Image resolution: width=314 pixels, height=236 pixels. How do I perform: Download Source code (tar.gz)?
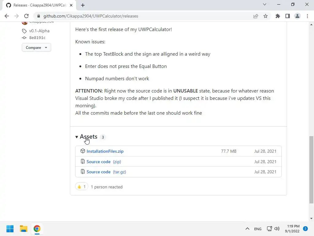click(106, 172)
